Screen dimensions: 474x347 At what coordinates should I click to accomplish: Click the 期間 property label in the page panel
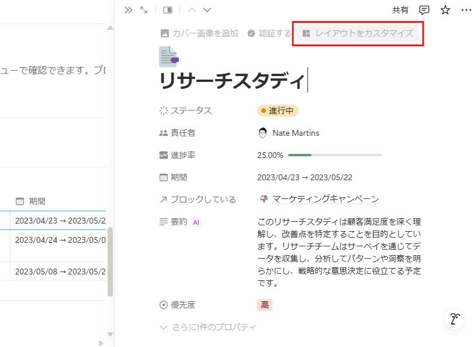(179, 177)
